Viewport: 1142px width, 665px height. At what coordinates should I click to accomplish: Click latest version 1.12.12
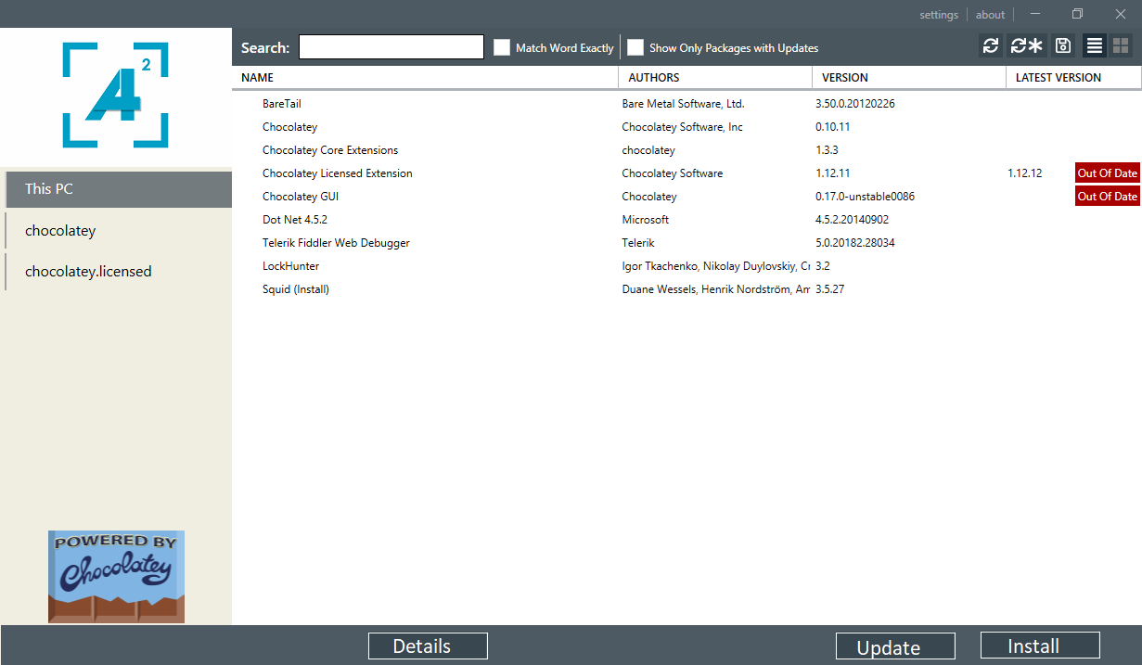point(1025,173)
